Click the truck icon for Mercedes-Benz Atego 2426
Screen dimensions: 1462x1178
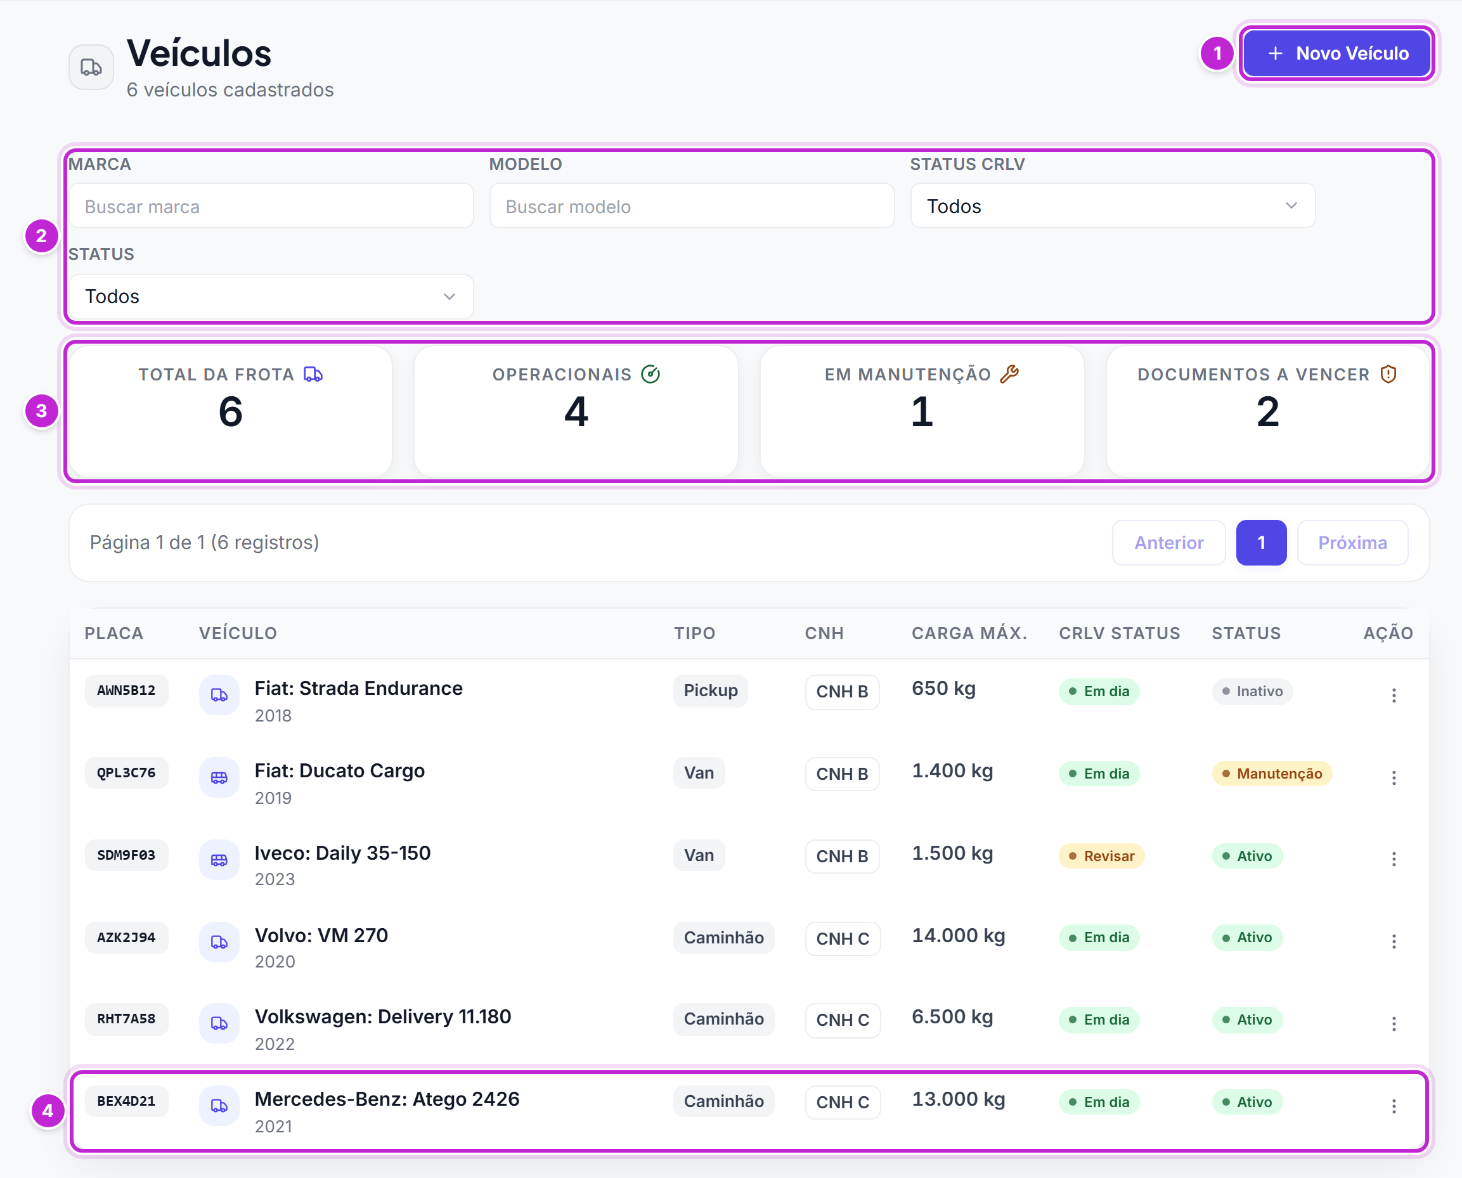click(x=219, y=1106)
